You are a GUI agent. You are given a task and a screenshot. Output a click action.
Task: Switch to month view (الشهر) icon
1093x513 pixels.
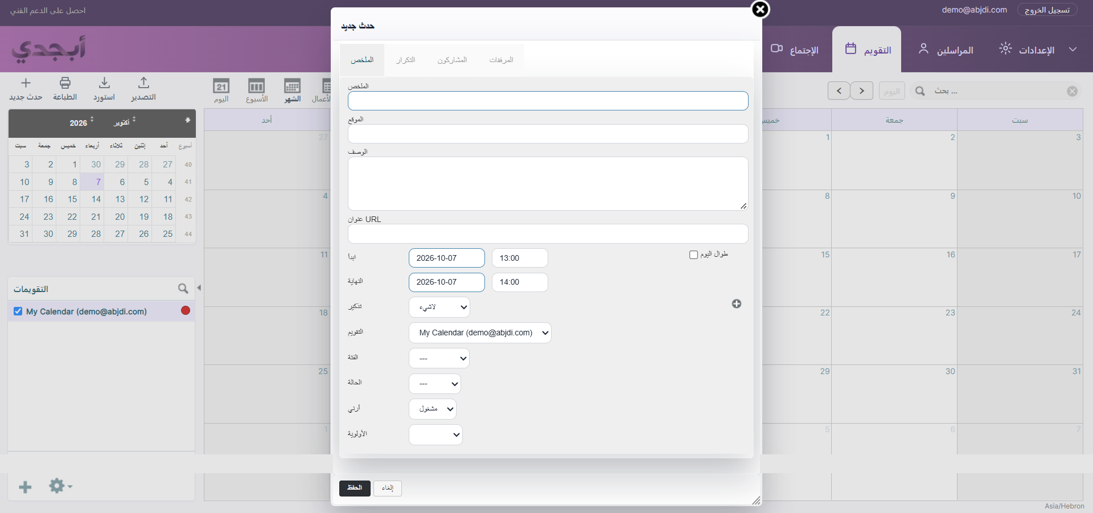tap(293, 86)
